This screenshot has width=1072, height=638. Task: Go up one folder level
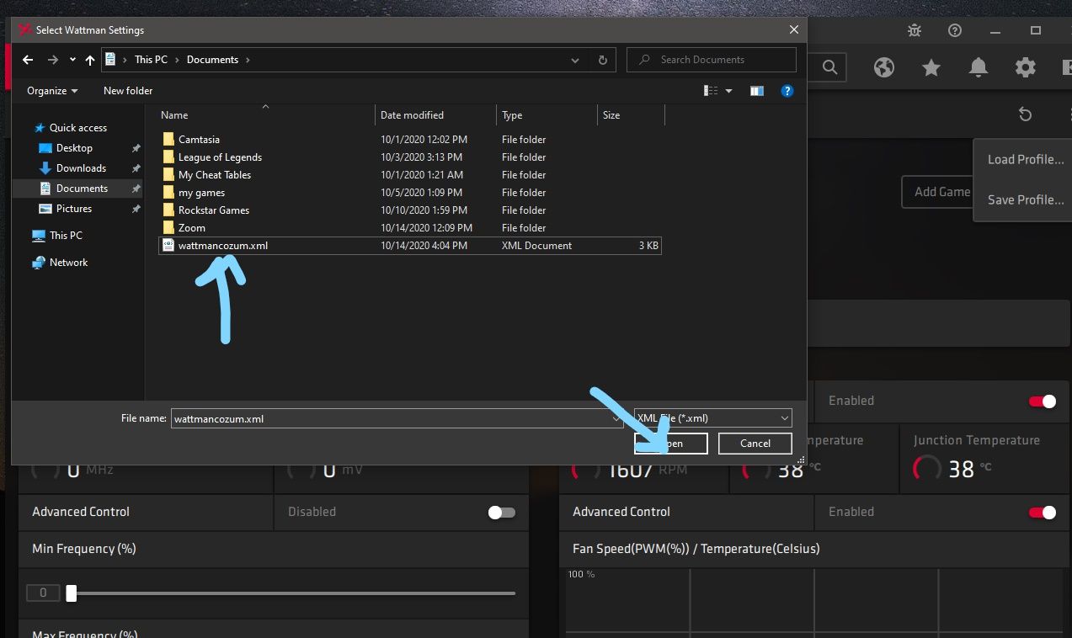tap(90, 60)
